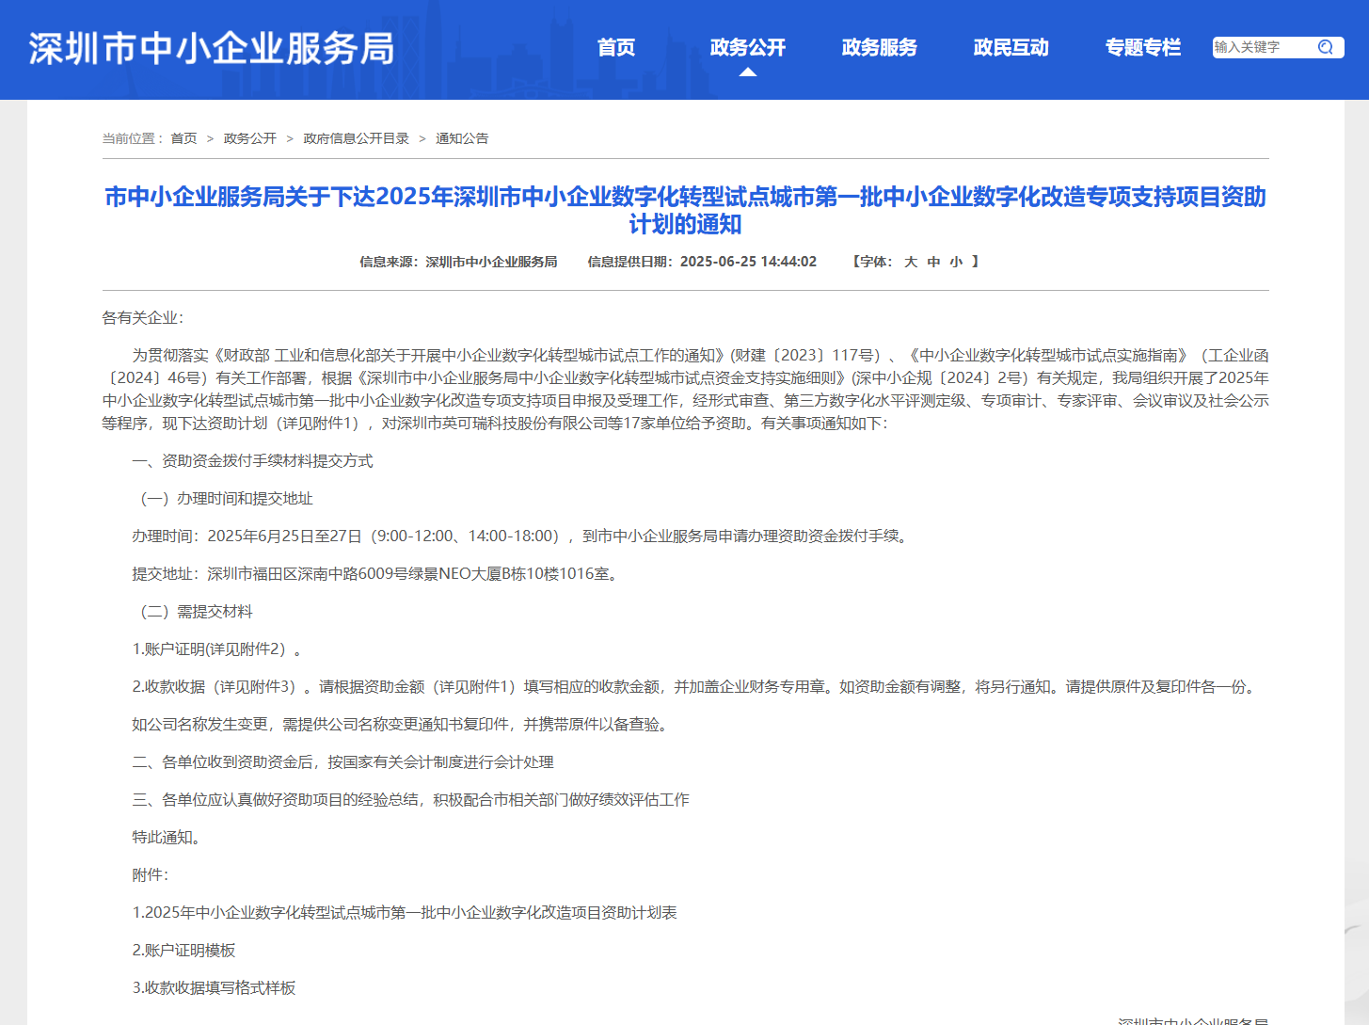Open the 专题专栏 navigation item
Image resolution: width=1369 pixels, height=1025 pixels.
(1143, 47)
